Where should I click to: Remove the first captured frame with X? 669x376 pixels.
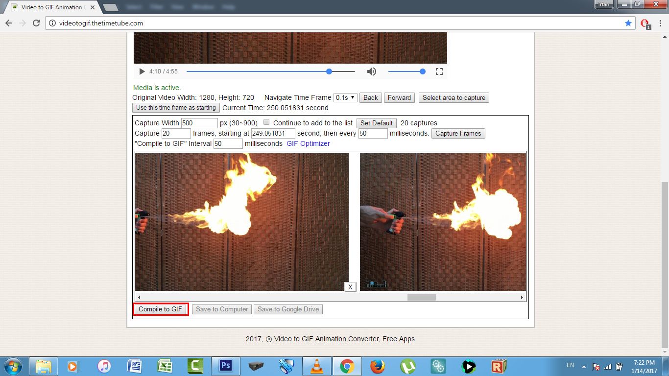tap(350, 287)
